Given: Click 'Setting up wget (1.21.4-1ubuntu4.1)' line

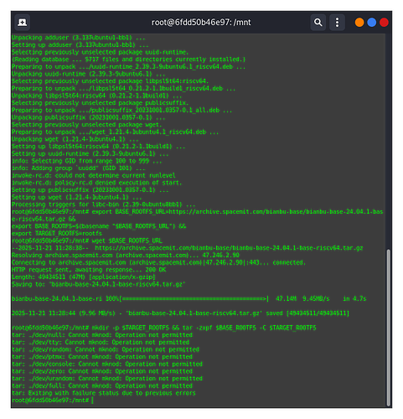Looking at the screenshot, I should 77,197.
